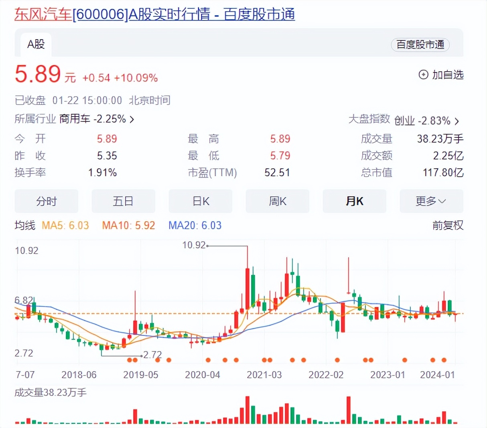Screen dimensions: 487x428
Task: Toggle the MA5 moving average line
Action: point(65,226)
